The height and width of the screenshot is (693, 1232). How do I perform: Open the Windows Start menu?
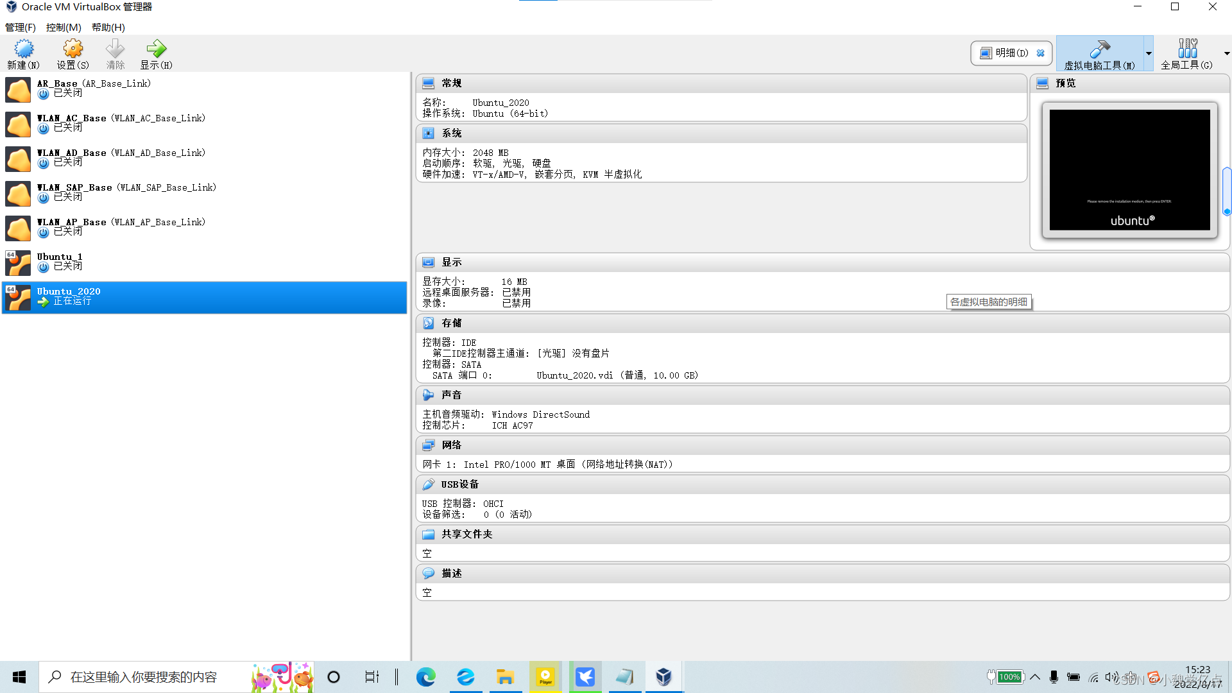coord(19,677)
